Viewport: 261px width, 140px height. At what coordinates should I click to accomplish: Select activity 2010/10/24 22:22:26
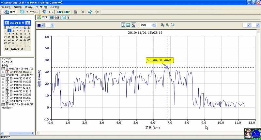pyautogui.click(x=20, y=95)
